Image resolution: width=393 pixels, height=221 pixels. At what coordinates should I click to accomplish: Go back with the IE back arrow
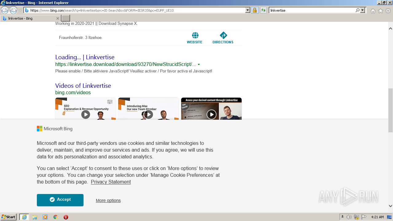[x=5, y=10]
